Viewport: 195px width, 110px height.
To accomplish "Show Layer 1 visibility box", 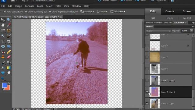I will (x=147, y=69).
